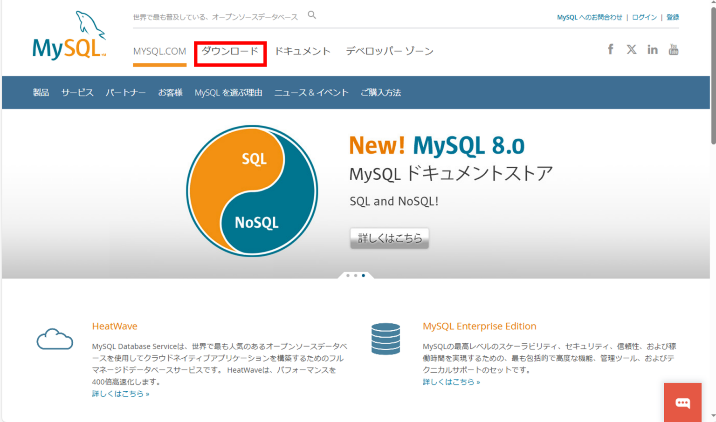This screenshot has height=422, width=716.
Task: Open the ログイン link
Action: [644, 17]
